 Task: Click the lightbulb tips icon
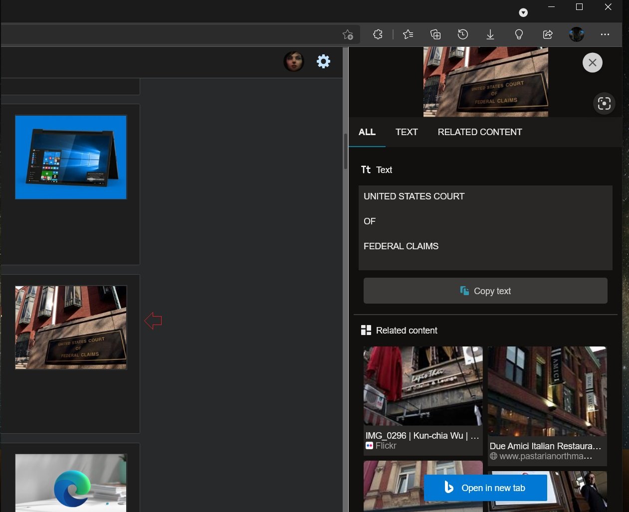(x=519, y=34)
